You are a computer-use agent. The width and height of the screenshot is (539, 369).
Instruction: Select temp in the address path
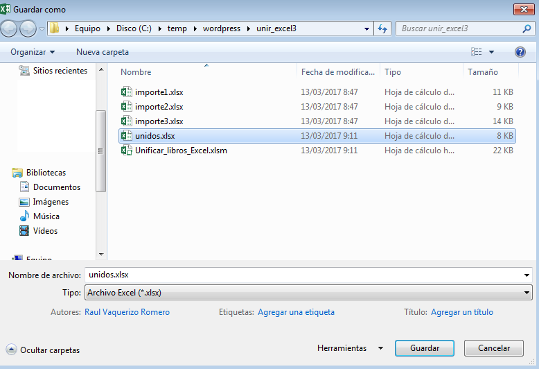[177, 28]
